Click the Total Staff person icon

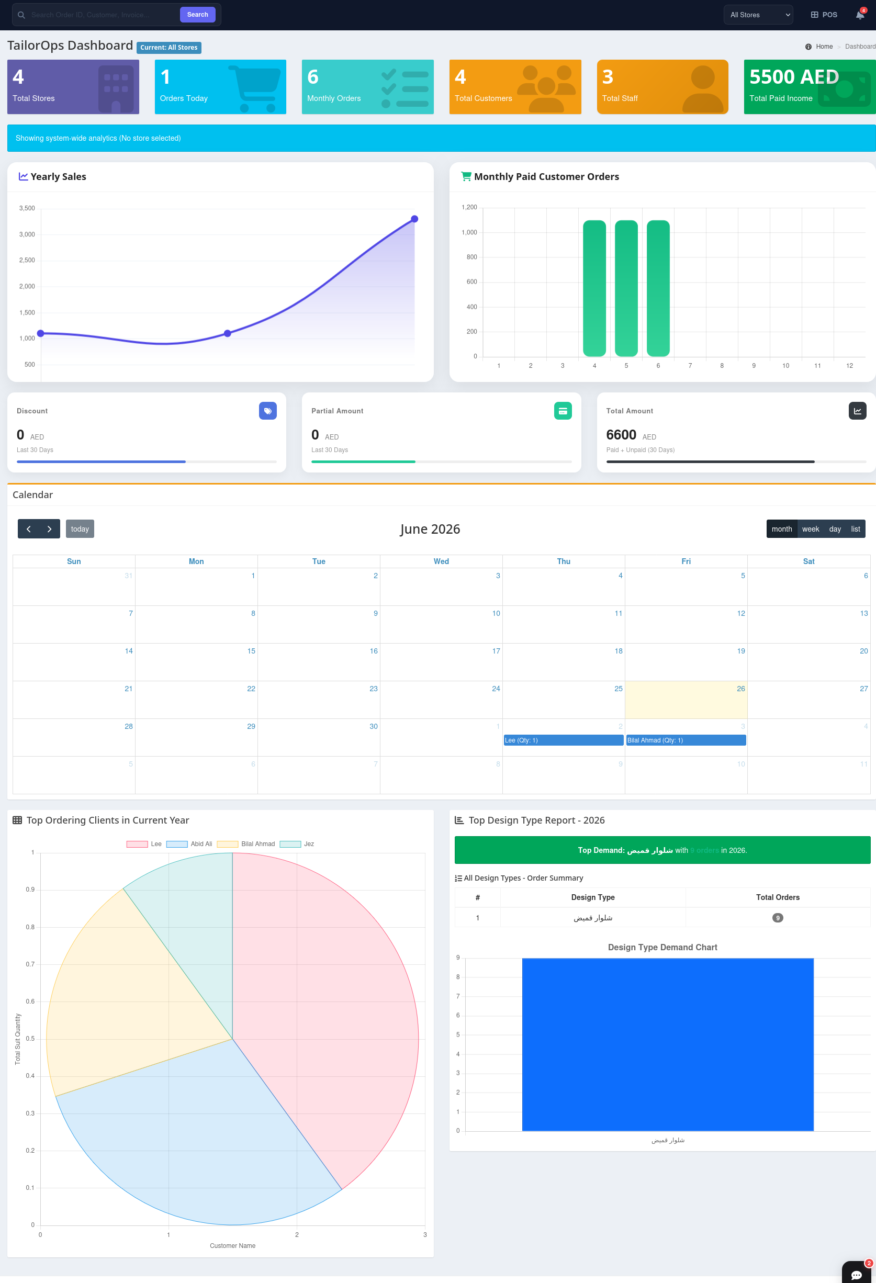(x=703, y=88)
